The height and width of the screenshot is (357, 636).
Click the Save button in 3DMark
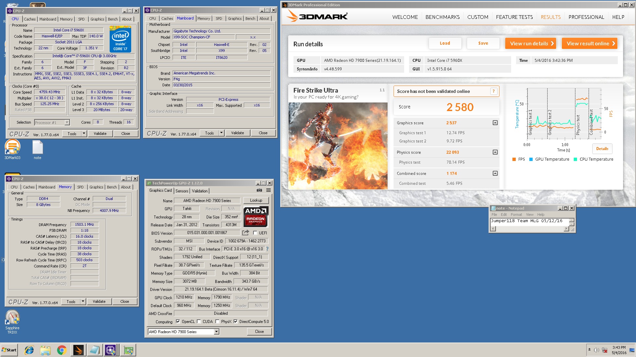coord(483,43)
